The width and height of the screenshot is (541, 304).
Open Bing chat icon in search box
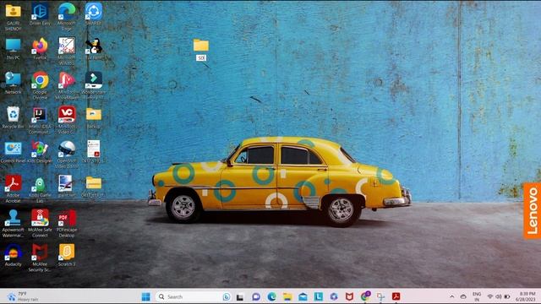(227, 296)
